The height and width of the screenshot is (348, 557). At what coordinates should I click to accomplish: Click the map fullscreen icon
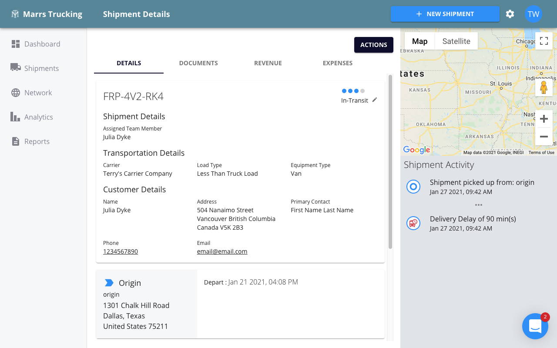click(x=544, y=41)
